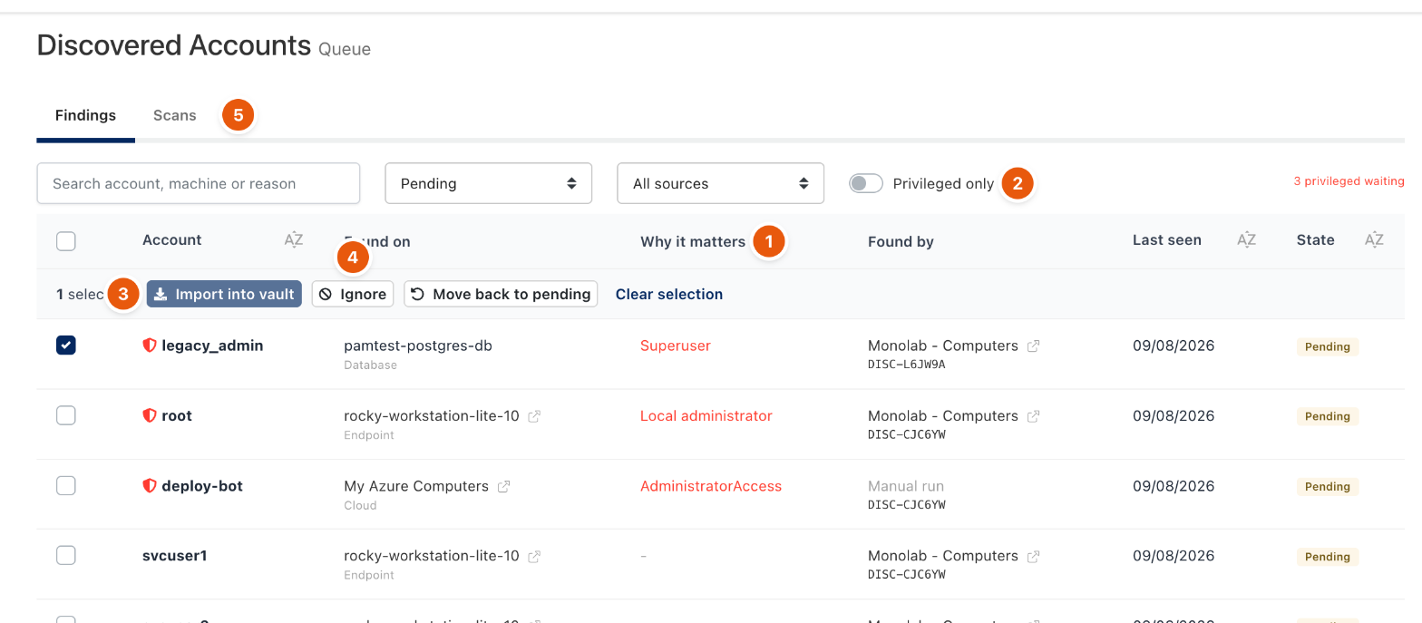Click the deploy-bot account name
The height and width of the screenshot is (623, 1422).
point(202,486)
